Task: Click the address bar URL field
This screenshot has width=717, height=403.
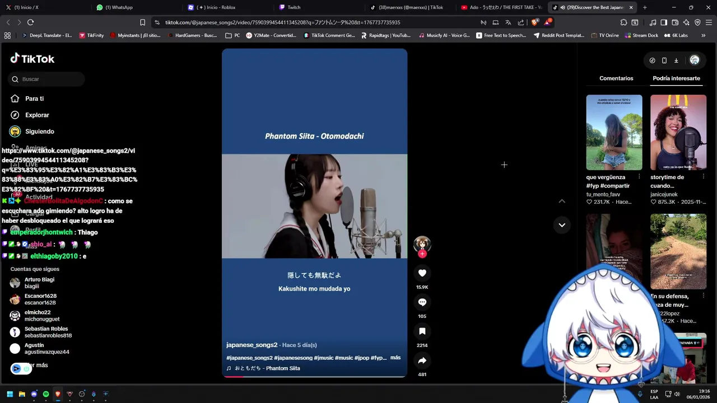Action: tap(319, 22)
